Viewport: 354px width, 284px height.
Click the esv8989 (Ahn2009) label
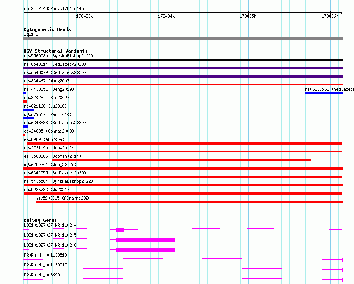[44, 139]
